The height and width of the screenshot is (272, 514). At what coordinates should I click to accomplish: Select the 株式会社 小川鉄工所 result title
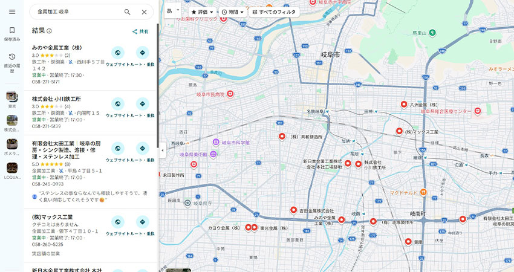pyautogui.click(x=56, y=99)
